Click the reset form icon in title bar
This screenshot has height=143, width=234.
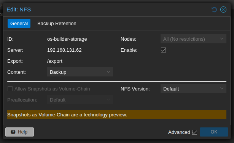coord(214,10)
